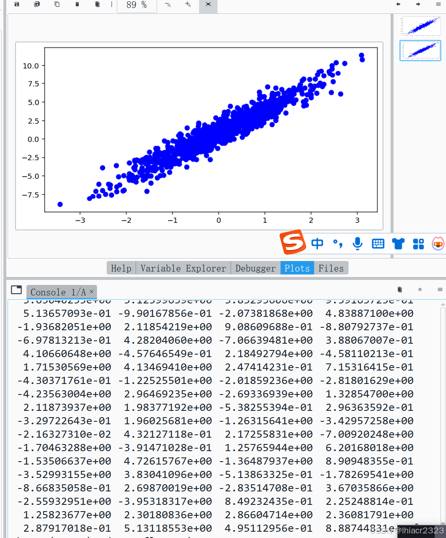Start Sogou voice input with microphone icon

pos(357,243)
